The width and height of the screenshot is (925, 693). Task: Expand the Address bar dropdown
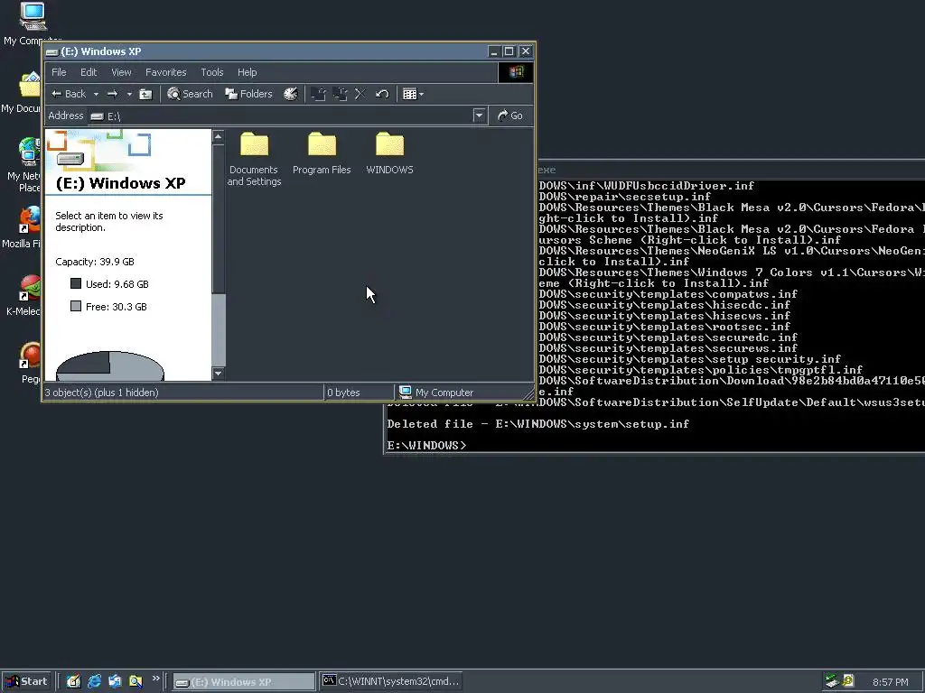tap(479, 115)
